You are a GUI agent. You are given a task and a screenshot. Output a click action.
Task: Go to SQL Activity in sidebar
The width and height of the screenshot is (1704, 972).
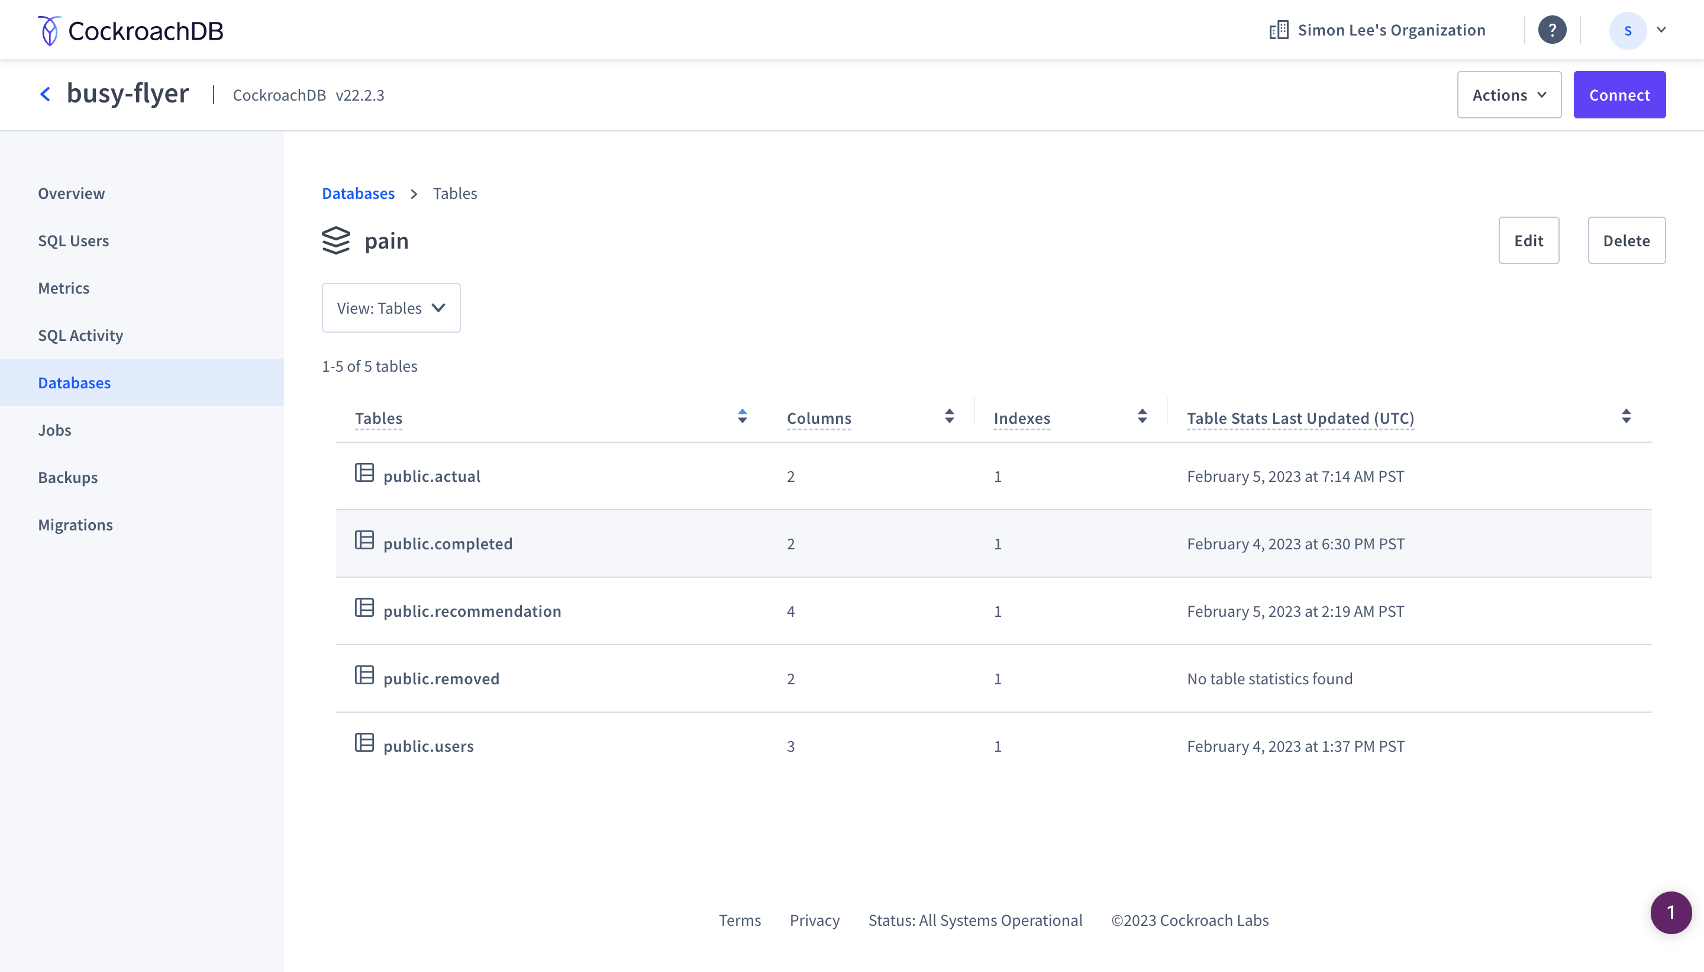click(80, 335)
